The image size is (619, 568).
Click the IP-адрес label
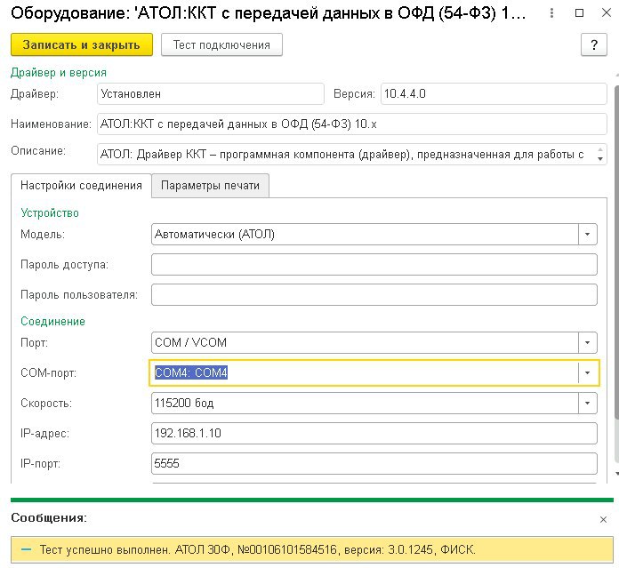[44, 433]
